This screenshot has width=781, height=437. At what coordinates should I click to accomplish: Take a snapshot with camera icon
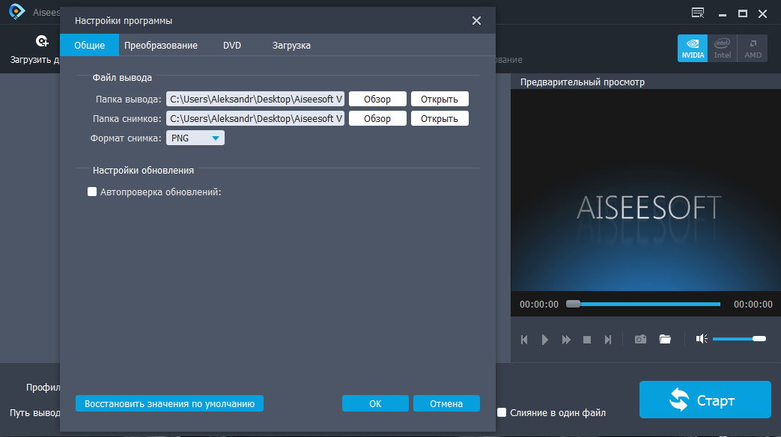click(x=640, y=339)
